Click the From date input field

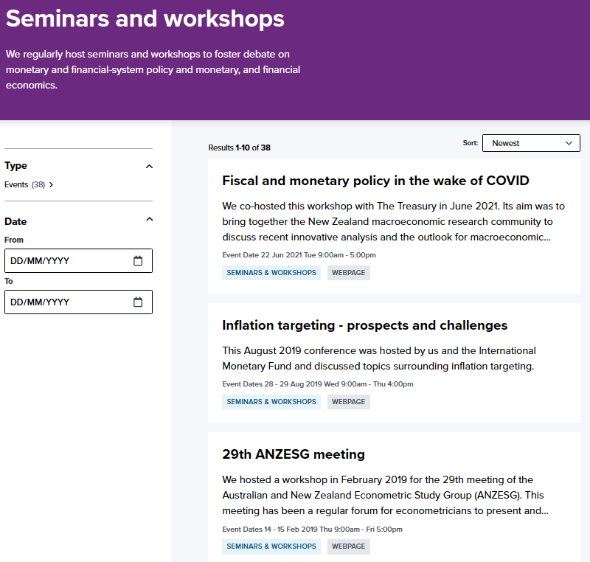pyautogui.click(x=66, y=260)
